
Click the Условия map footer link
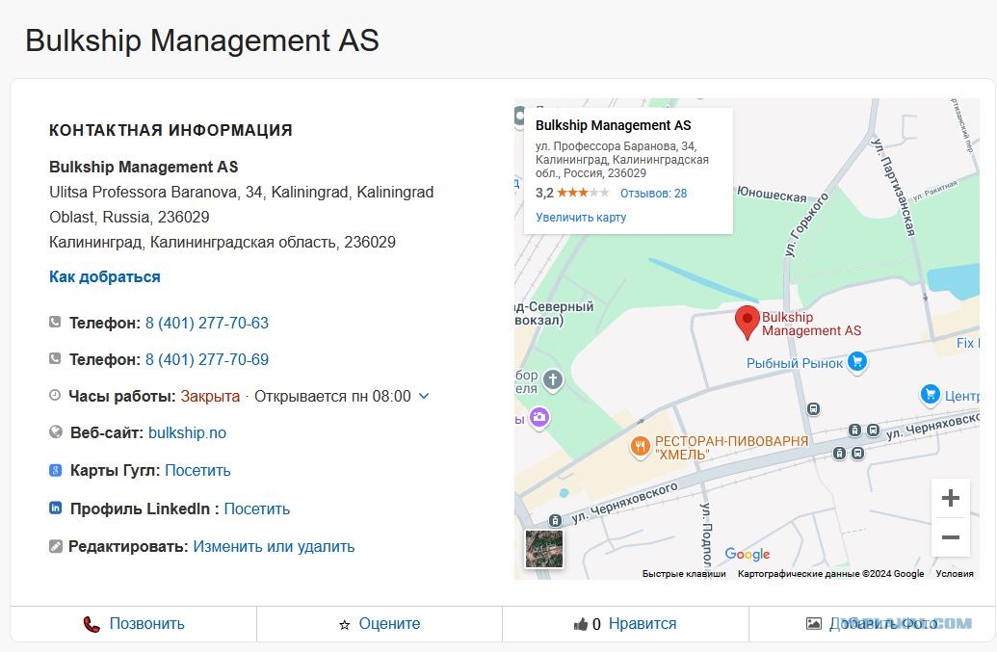pos(955,573)
